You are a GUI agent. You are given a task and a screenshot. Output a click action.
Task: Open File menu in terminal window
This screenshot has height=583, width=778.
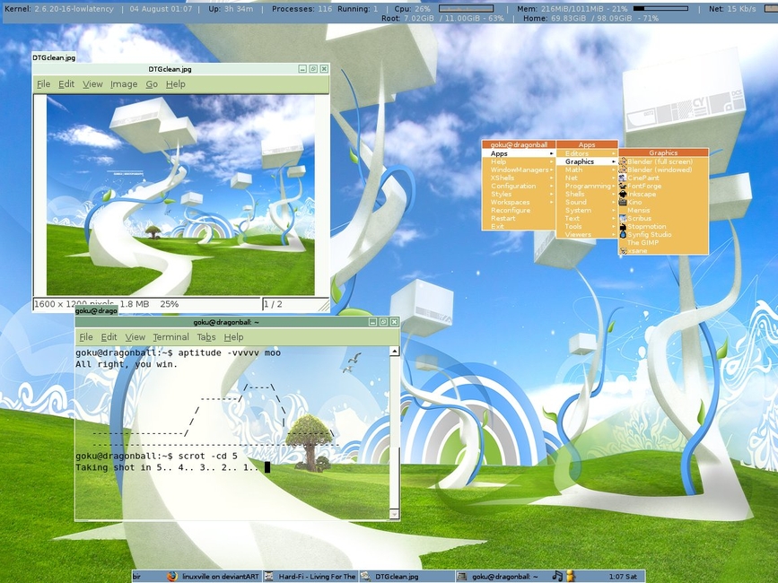86,337
